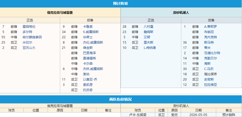Viewport: 242px width, 117px height.
Task: Open number 23 詹姆斯 link
Action: (148, 32)
